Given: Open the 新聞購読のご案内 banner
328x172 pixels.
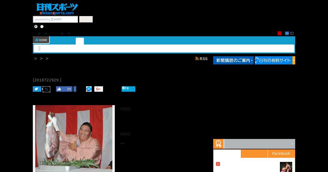Looking at the screenshot, I should (233, 60).
